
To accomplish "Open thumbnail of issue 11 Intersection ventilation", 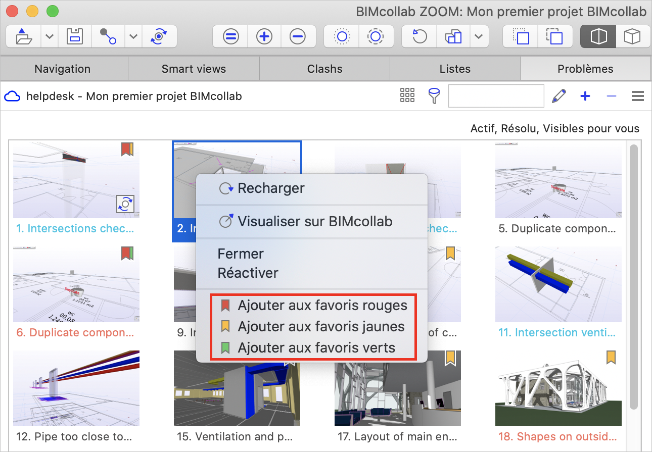I will click(558, 284).
